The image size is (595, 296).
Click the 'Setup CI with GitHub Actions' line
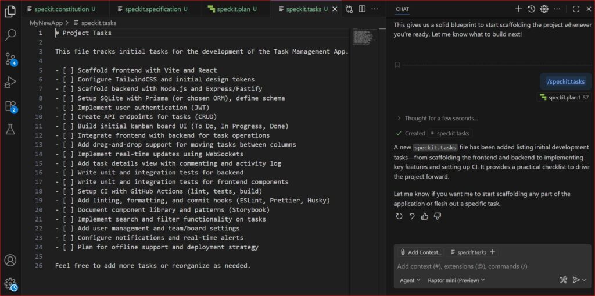pos(158,191)
